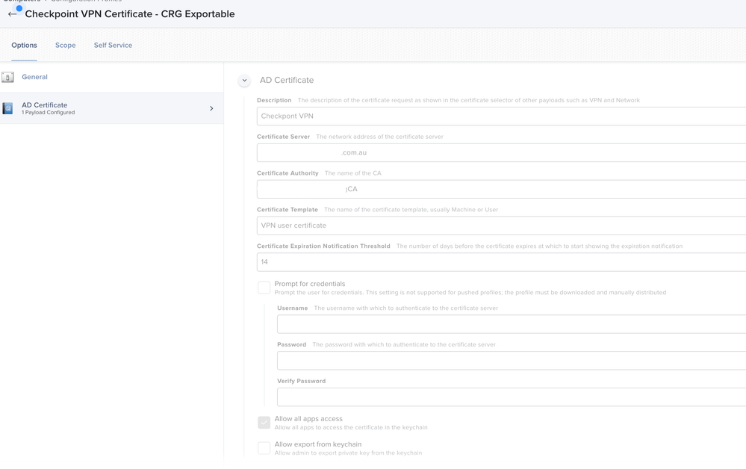Click the Certificate Template input field
746x469 pixels.
click(x=502, y=226)
